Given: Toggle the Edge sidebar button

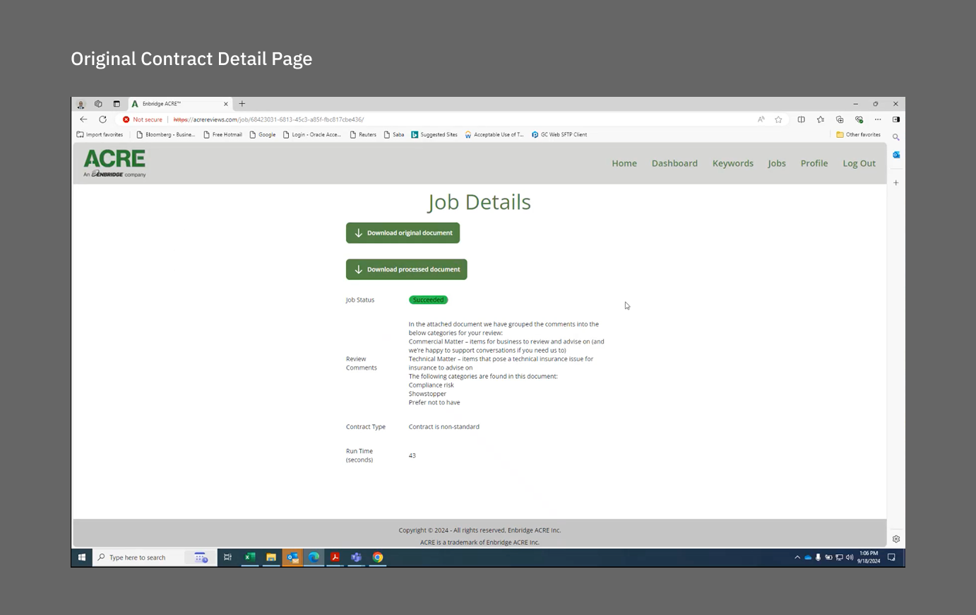Looking at the screenshot, I should pyautogui.click(x=896, y=119).
